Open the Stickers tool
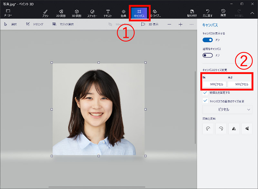258x189 pixels. point(92,13)
